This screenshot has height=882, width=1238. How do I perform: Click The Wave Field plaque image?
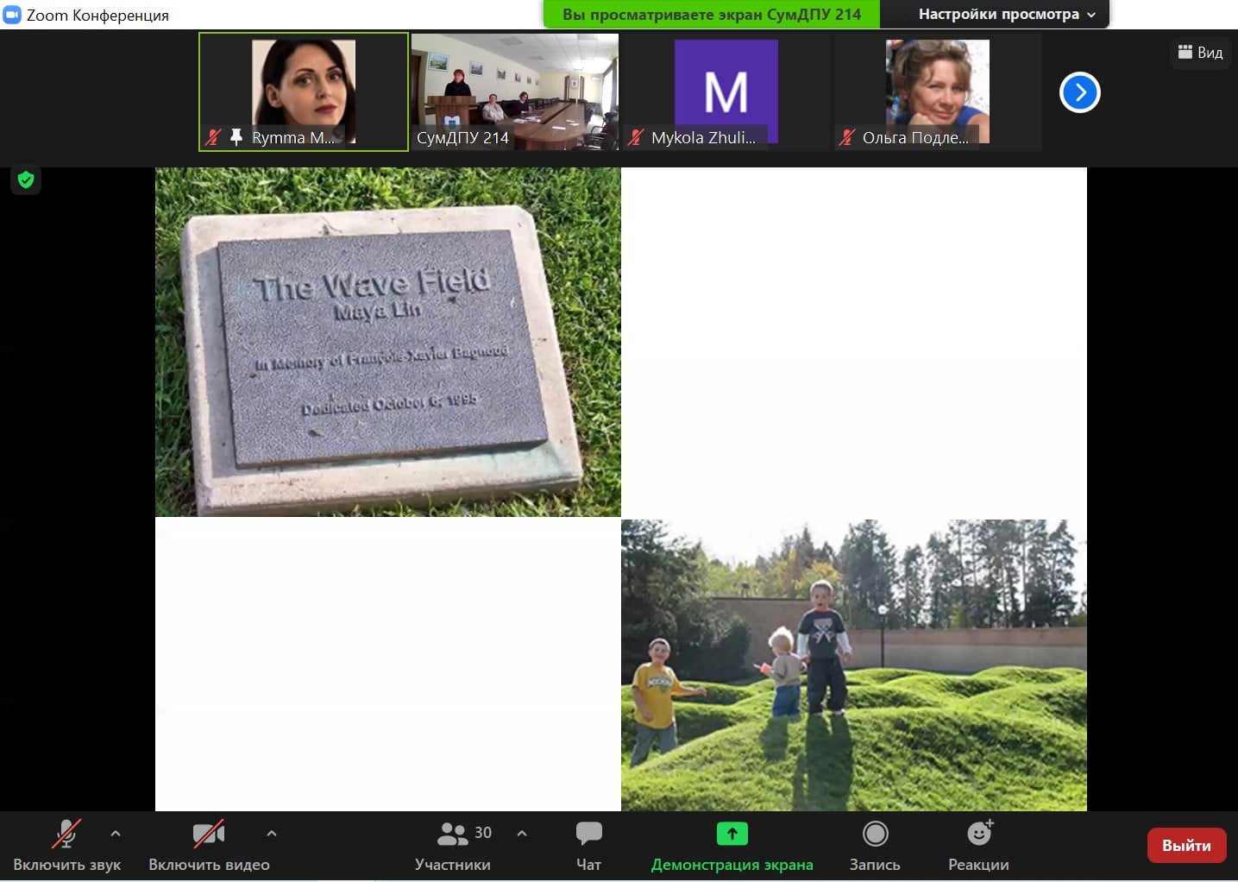tap(387, 342)
